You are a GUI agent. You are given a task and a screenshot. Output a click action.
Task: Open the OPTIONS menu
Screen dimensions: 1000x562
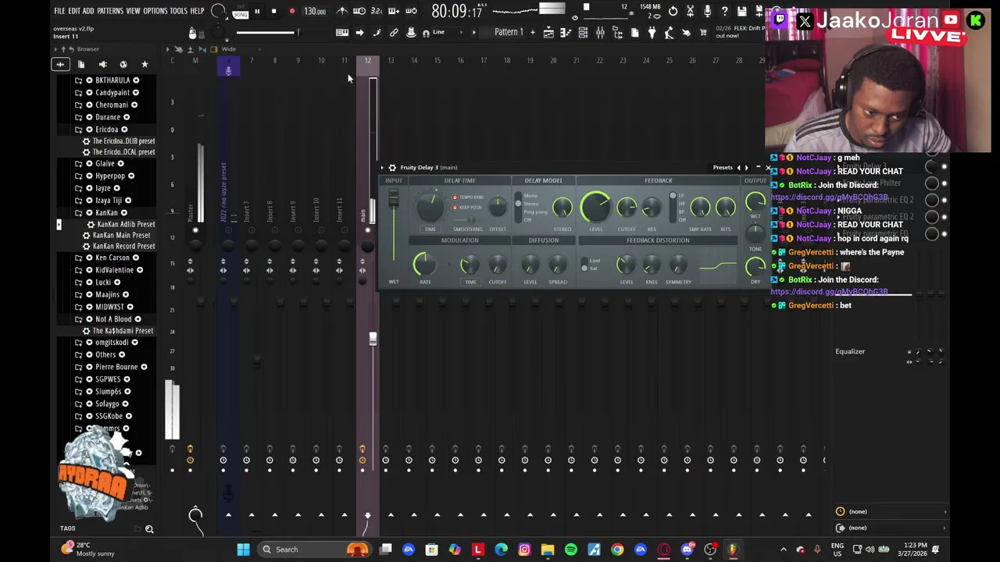point(155,11)
